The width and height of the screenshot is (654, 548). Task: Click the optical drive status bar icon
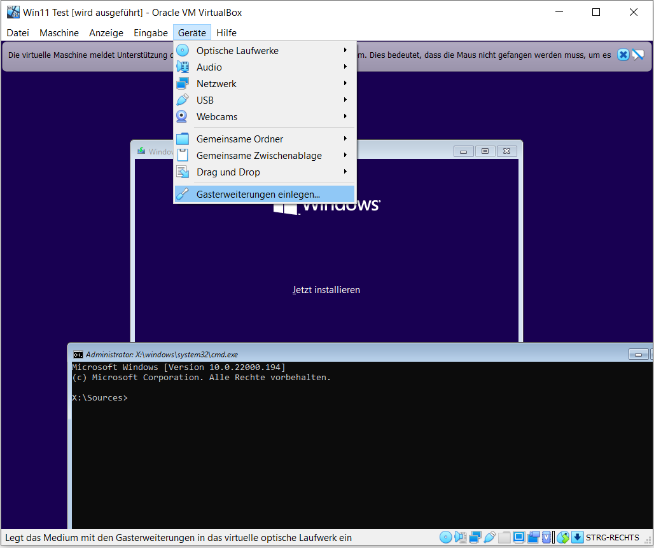tap(446, 538)
